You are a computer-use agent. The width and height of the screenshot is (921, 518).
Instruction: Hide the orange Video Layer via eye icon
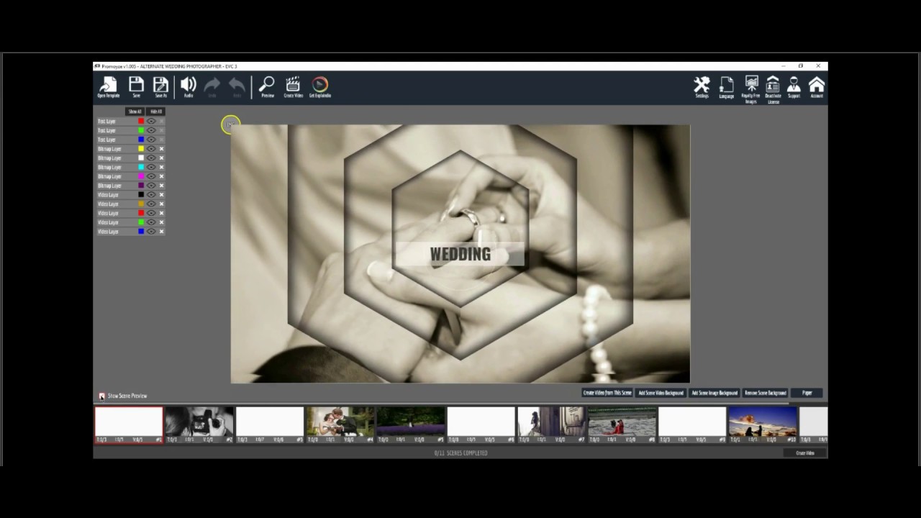click(x=151, y=204)
